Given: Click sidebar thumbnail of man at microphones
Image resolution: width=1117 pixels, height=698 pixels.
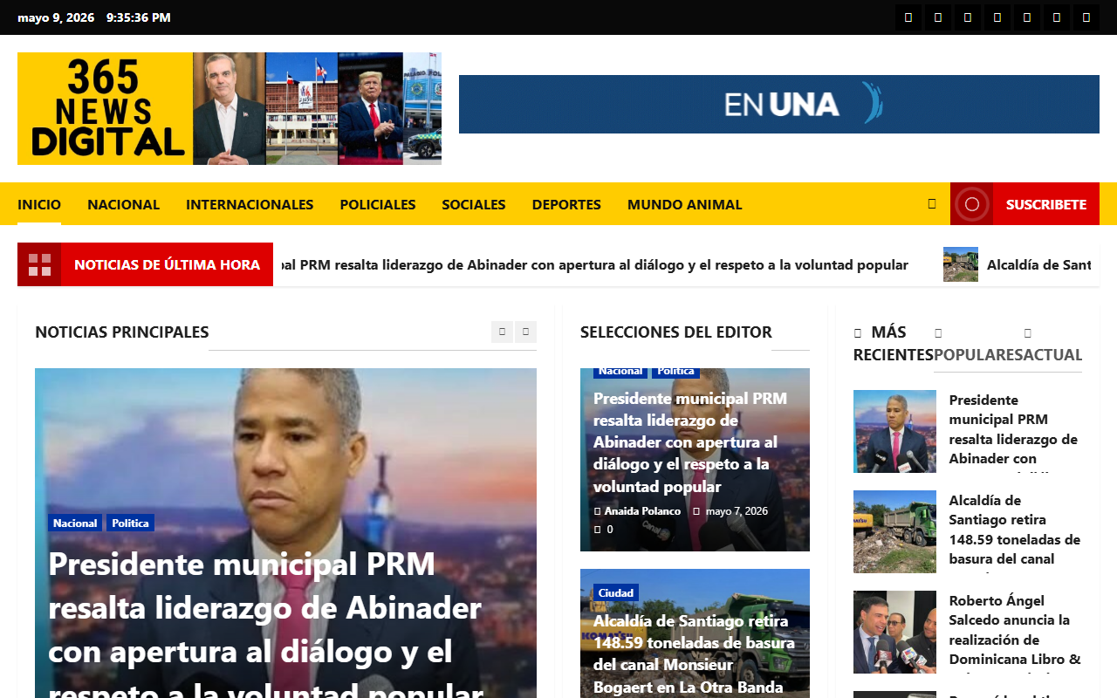Looking at the screenshot, I should click(894, 431).
